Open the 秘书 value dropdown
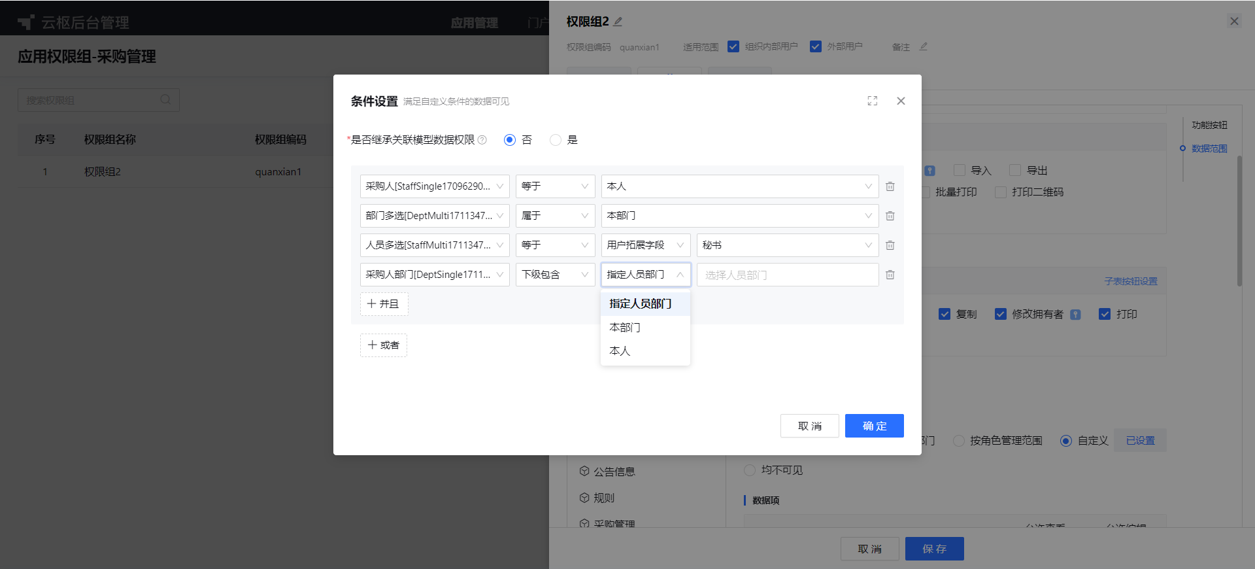1255x569 pixels. tap(788, 245)
